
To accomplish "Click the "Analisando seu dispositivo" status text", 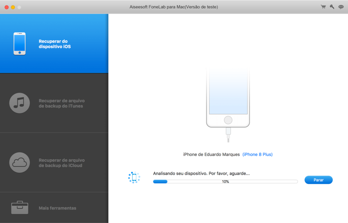I will [x=201, y=173].
